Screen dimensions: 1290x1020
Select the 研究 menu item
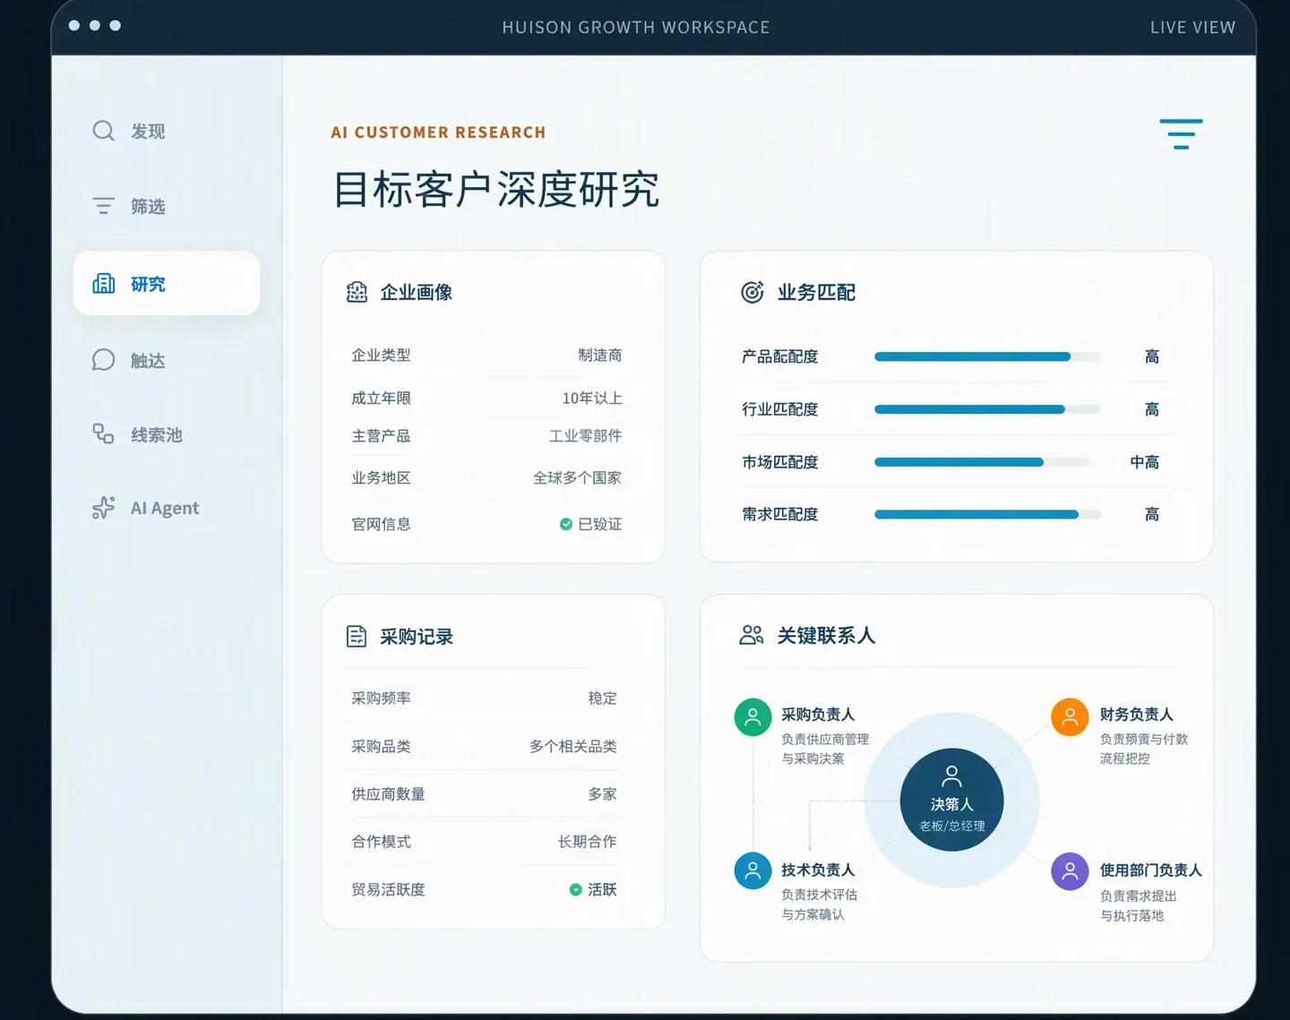click(x=167, y=283)
